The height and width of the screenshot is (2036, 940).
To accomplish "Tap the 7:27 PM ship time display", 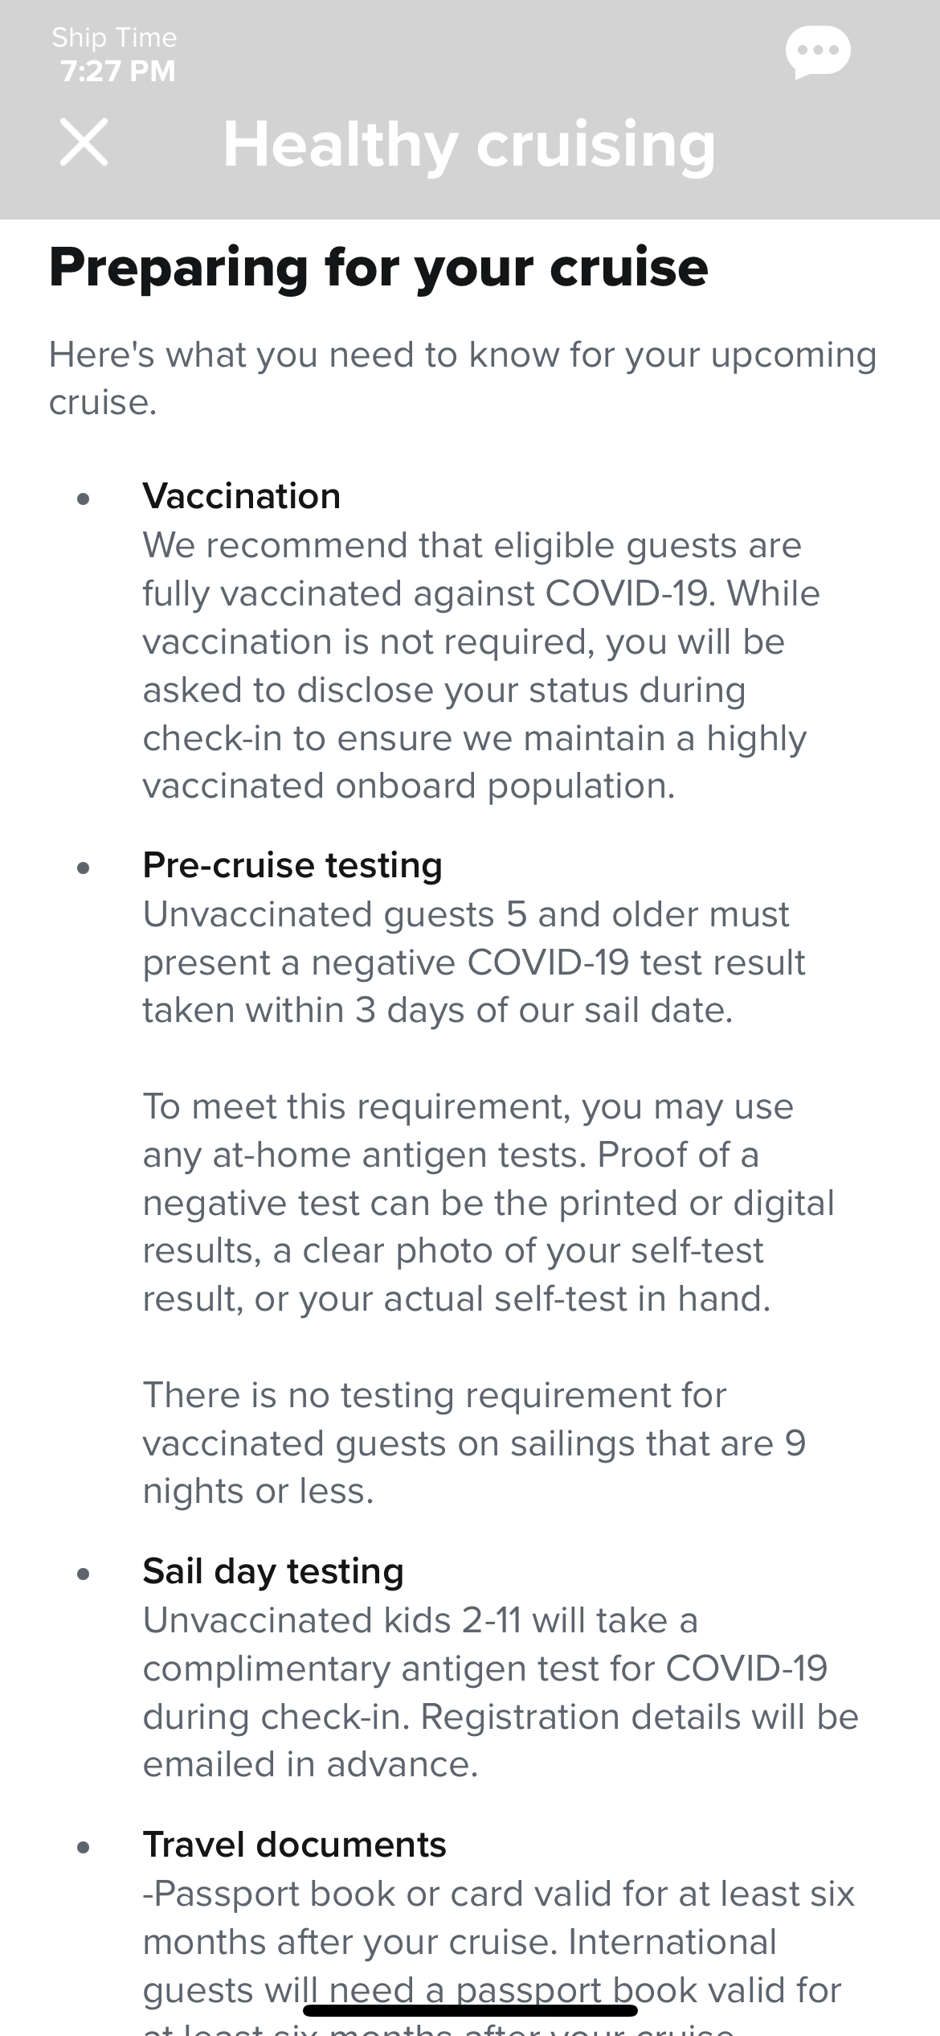I will [118, 71].
